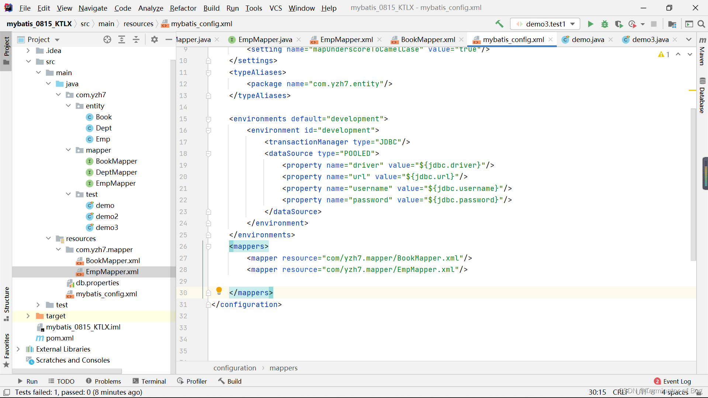The image size is (708, 398).
Task: Collapse the resources folder
Action: 48,238
